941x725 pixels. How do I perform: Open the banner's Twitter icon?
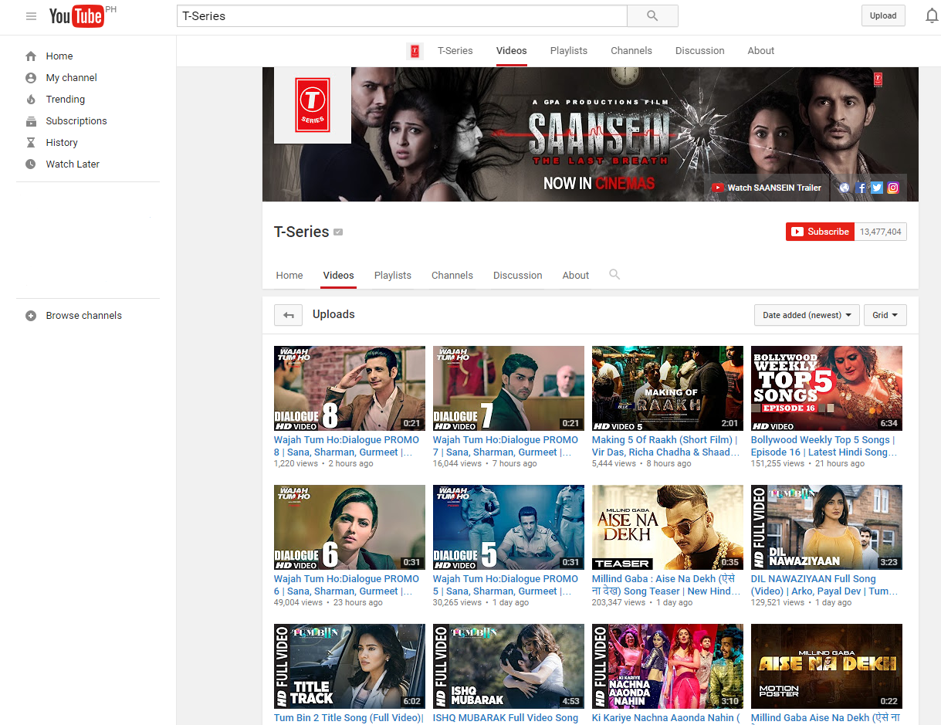point(876,188)
